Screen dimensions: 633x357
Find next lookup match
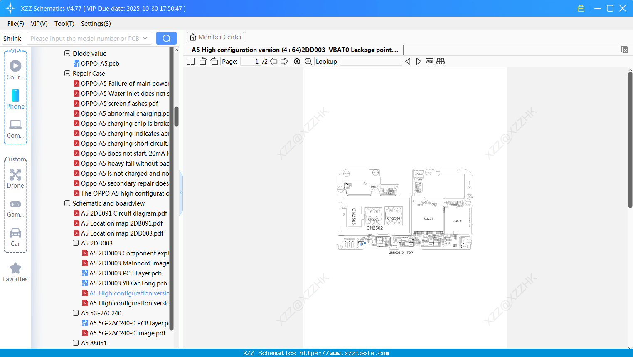(x=419, y=62)
